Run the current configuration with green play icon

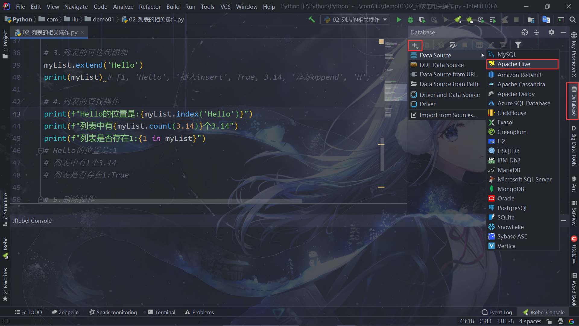point(399,20)
